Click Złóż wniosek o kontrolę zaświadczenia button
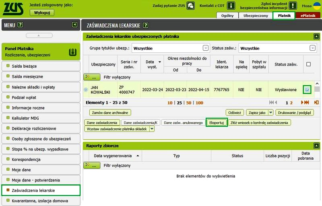The height and width of the screenshot is (206, 322). click(259, 123)
